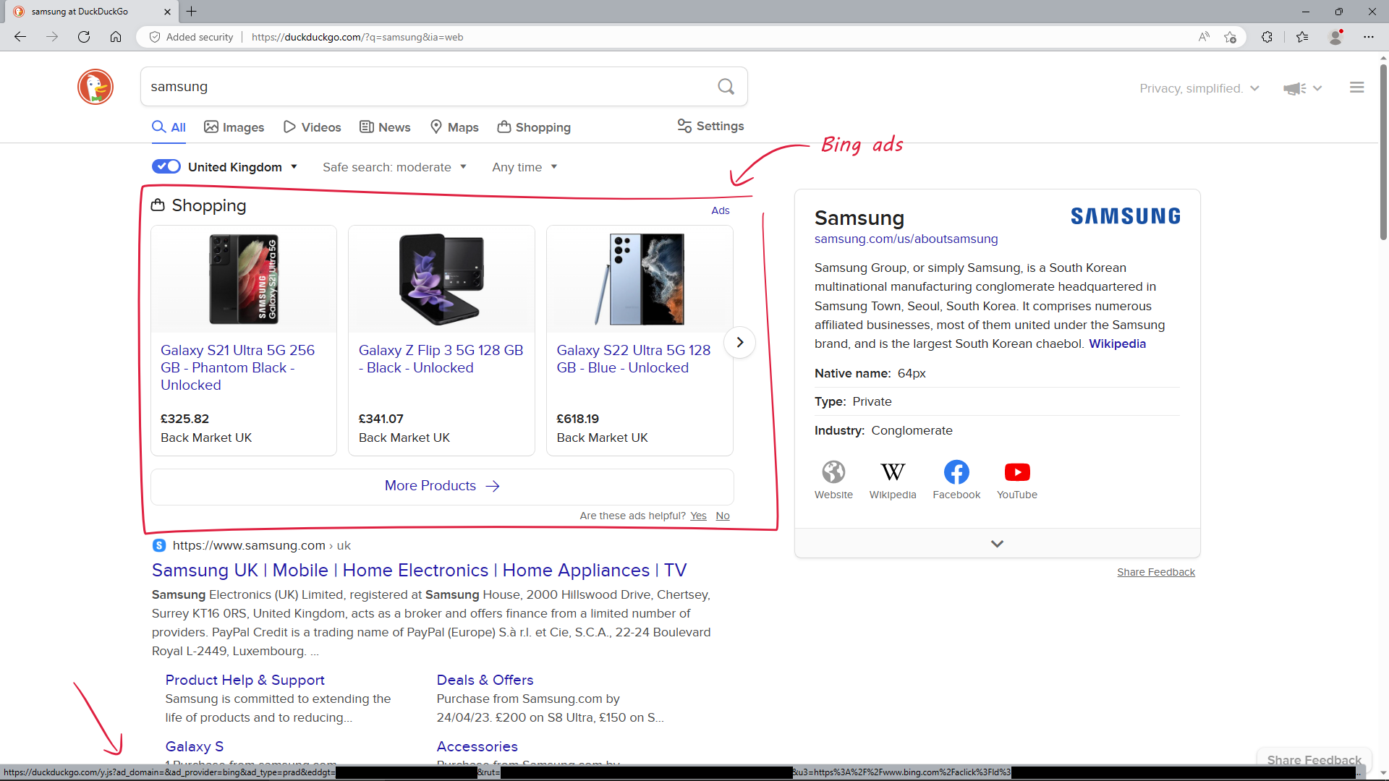1389x781 pixels.
Task: Switch to the News tab
Action: 384,127
